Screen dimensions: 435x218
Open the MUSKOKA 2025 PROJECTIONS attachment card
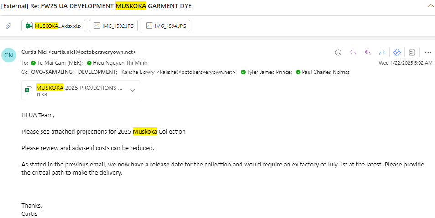point(81,90)
